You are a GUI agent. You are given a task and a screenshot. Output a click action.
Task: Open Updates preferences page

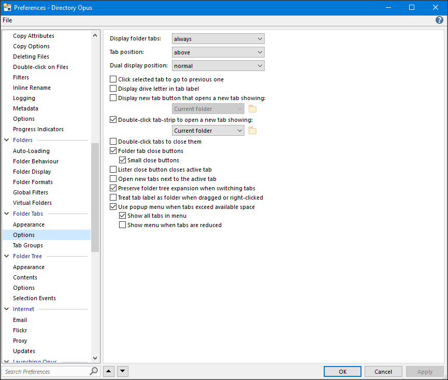pyautogui.click(x=24, y=351)
